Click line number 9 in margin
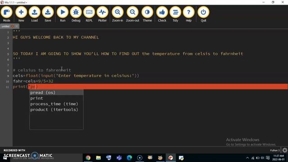Screen dimensions: 288x162 point(8,76)
